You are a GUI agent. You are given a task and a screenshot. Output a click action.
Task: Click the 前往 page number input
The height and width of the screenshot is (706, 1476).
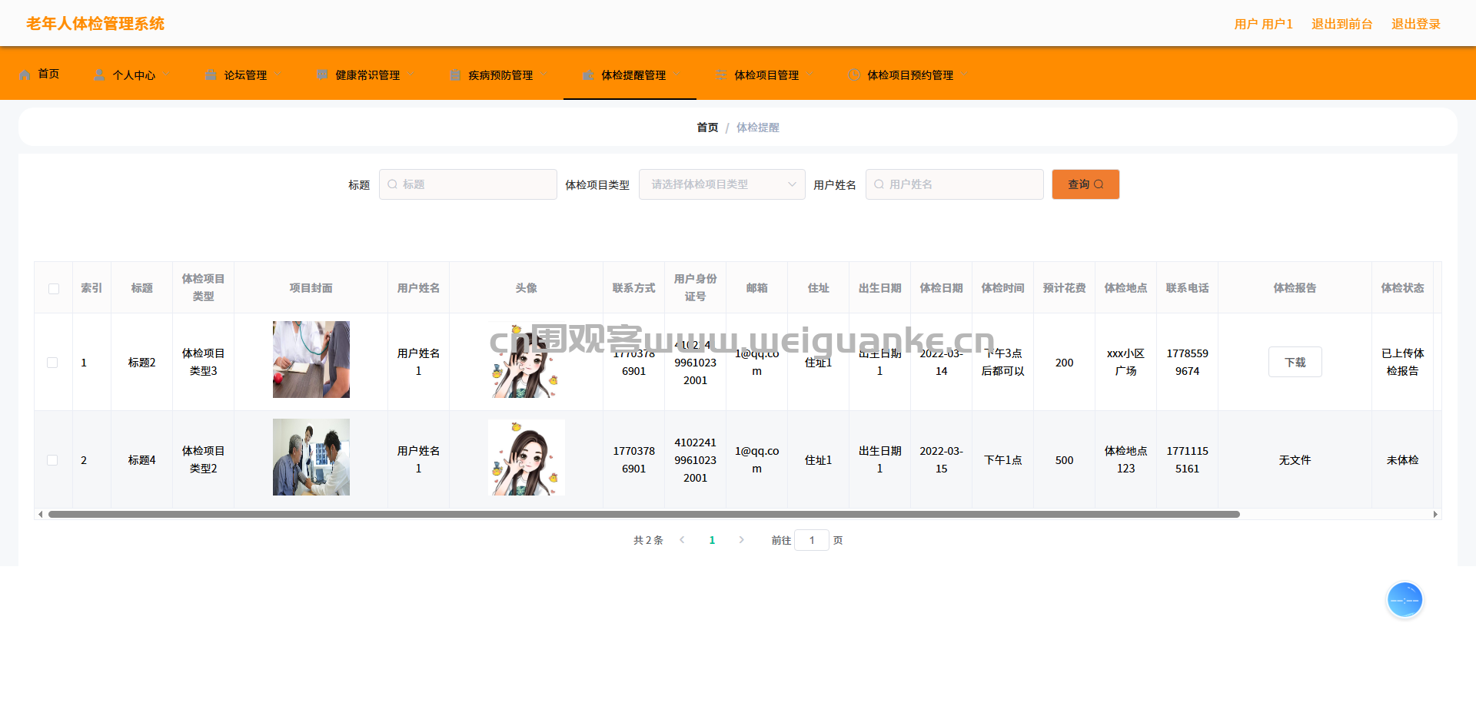click(x=812, y=540)
